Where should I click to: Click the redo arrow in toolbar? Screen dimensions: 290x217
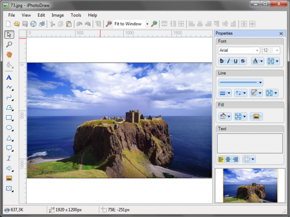pos(88,24)
